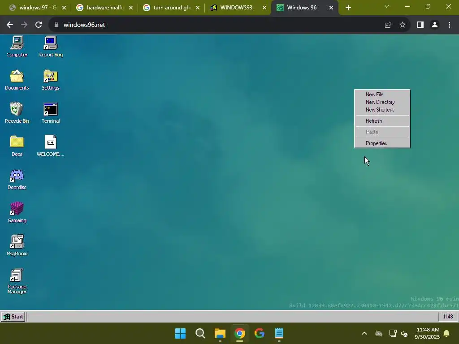Open the Notepad taskbar icon
459x344 pixels.
pos(279,333)
